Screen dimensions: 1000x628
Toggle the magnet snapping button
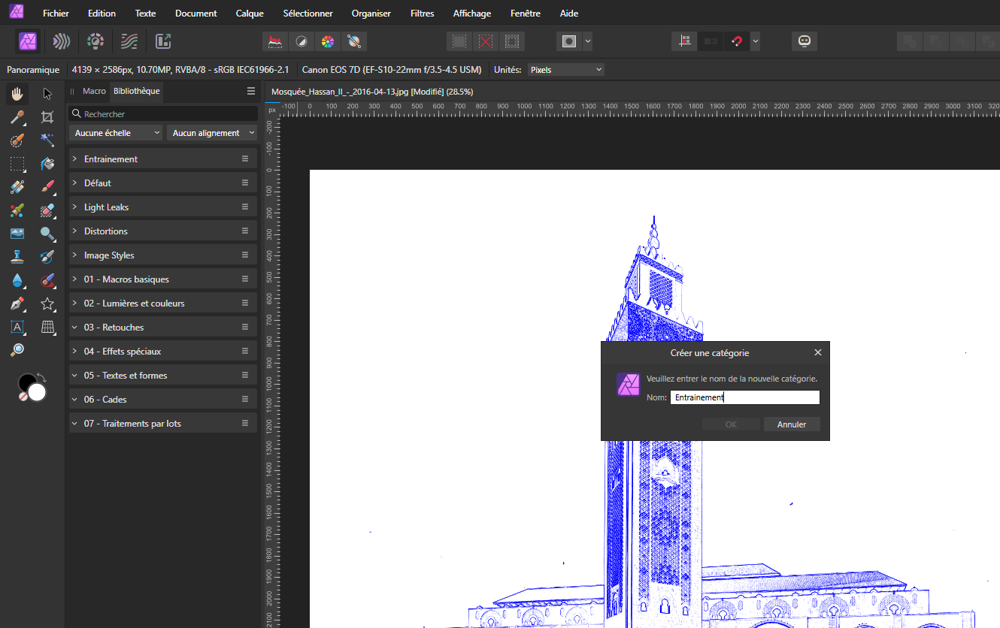pyautogui.click(x=736, y=41)
